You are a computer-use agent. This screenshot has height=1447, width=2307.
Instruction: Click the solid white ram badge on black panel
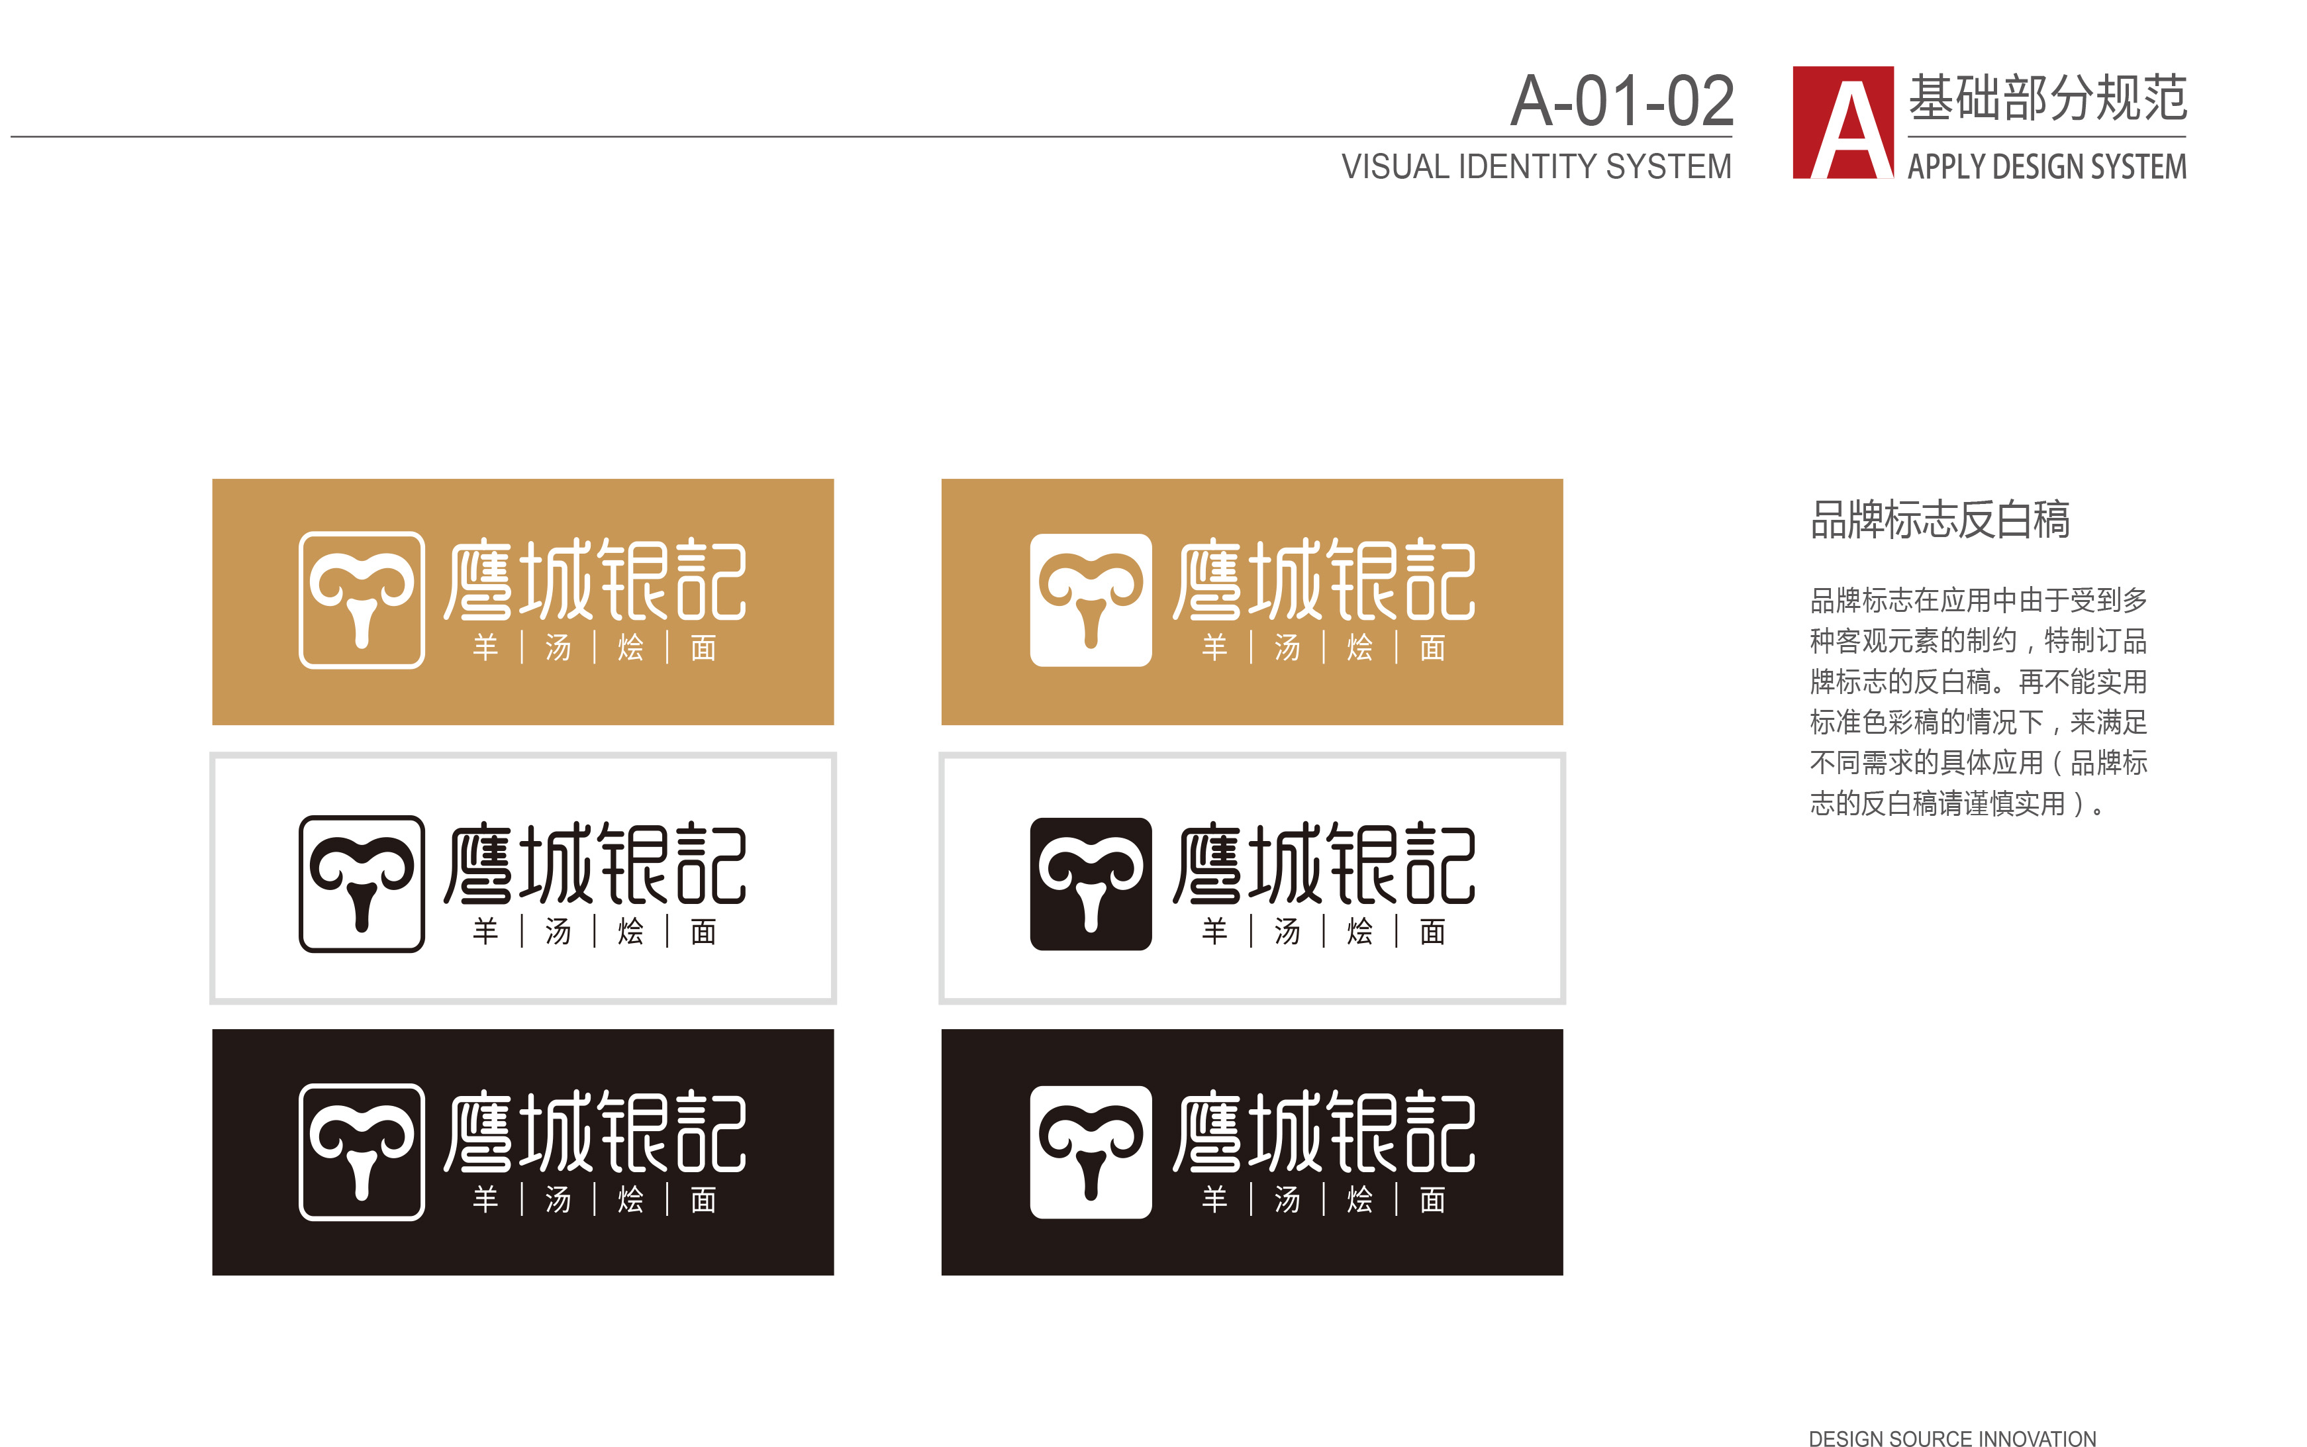pyautogui.click(x=1090, y=1151)
